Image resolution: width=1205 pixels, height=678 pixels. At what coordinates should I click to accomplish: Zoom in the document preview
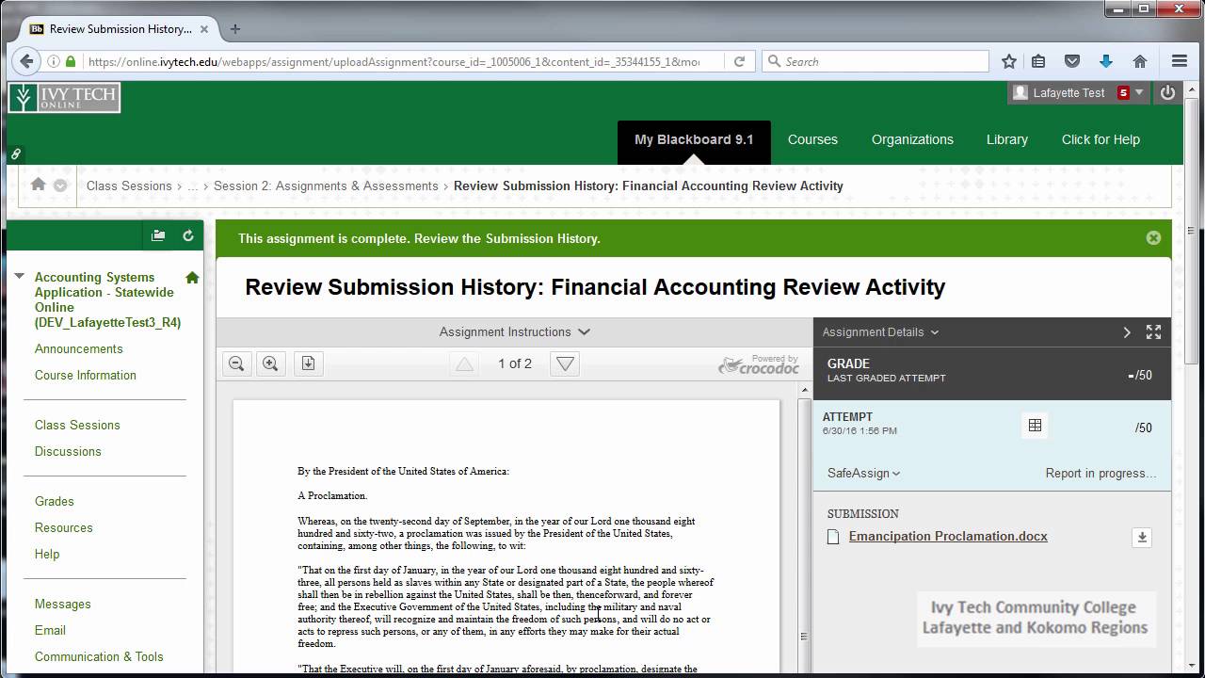click(x=270, y=363)
